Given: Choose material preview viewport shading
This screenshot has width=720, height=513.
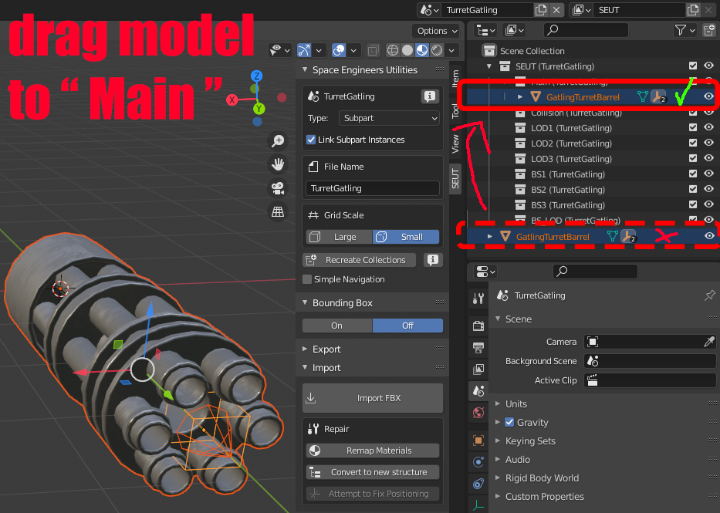Looking at the screenshot, I should [422, 50].
